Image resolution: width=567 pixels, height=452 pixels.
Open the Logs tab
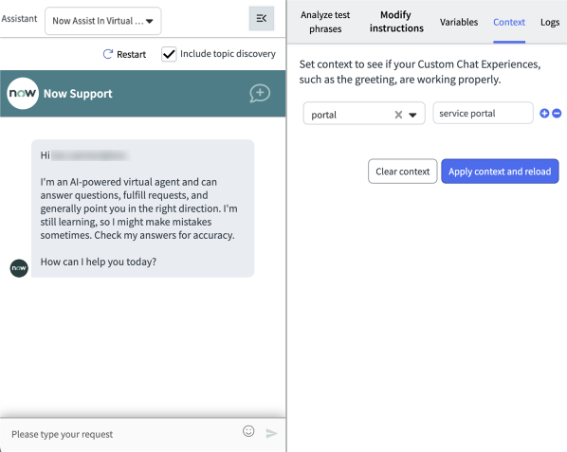(550, 23)
